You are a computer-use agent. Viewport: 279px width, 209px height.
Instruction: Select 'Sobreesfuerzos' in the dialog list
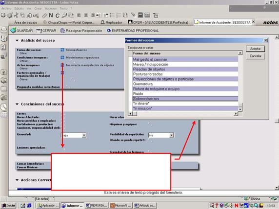[x=185, y=99]
